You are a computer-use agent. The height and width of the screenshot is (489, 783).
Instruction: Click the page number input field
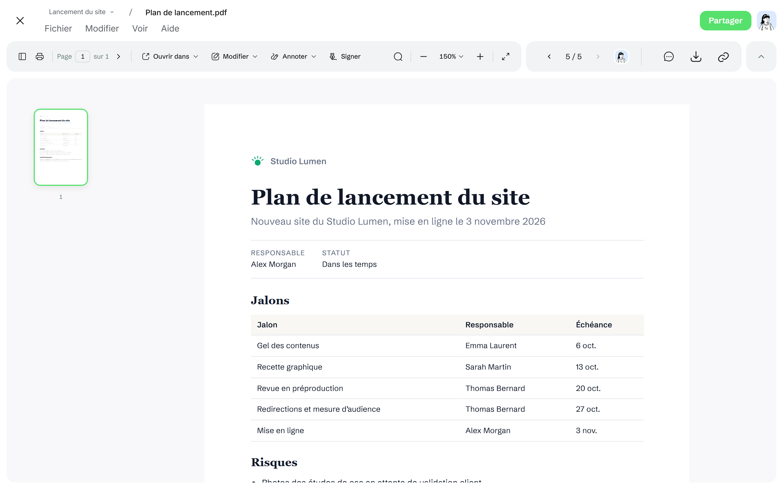[82, 57]
